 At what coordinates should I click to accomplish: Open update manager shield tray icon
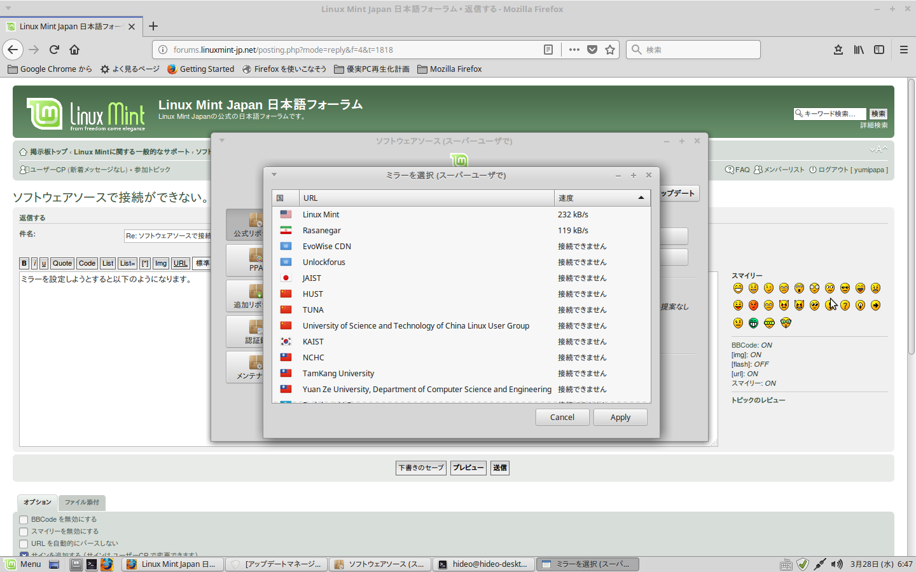click(803, 564)
